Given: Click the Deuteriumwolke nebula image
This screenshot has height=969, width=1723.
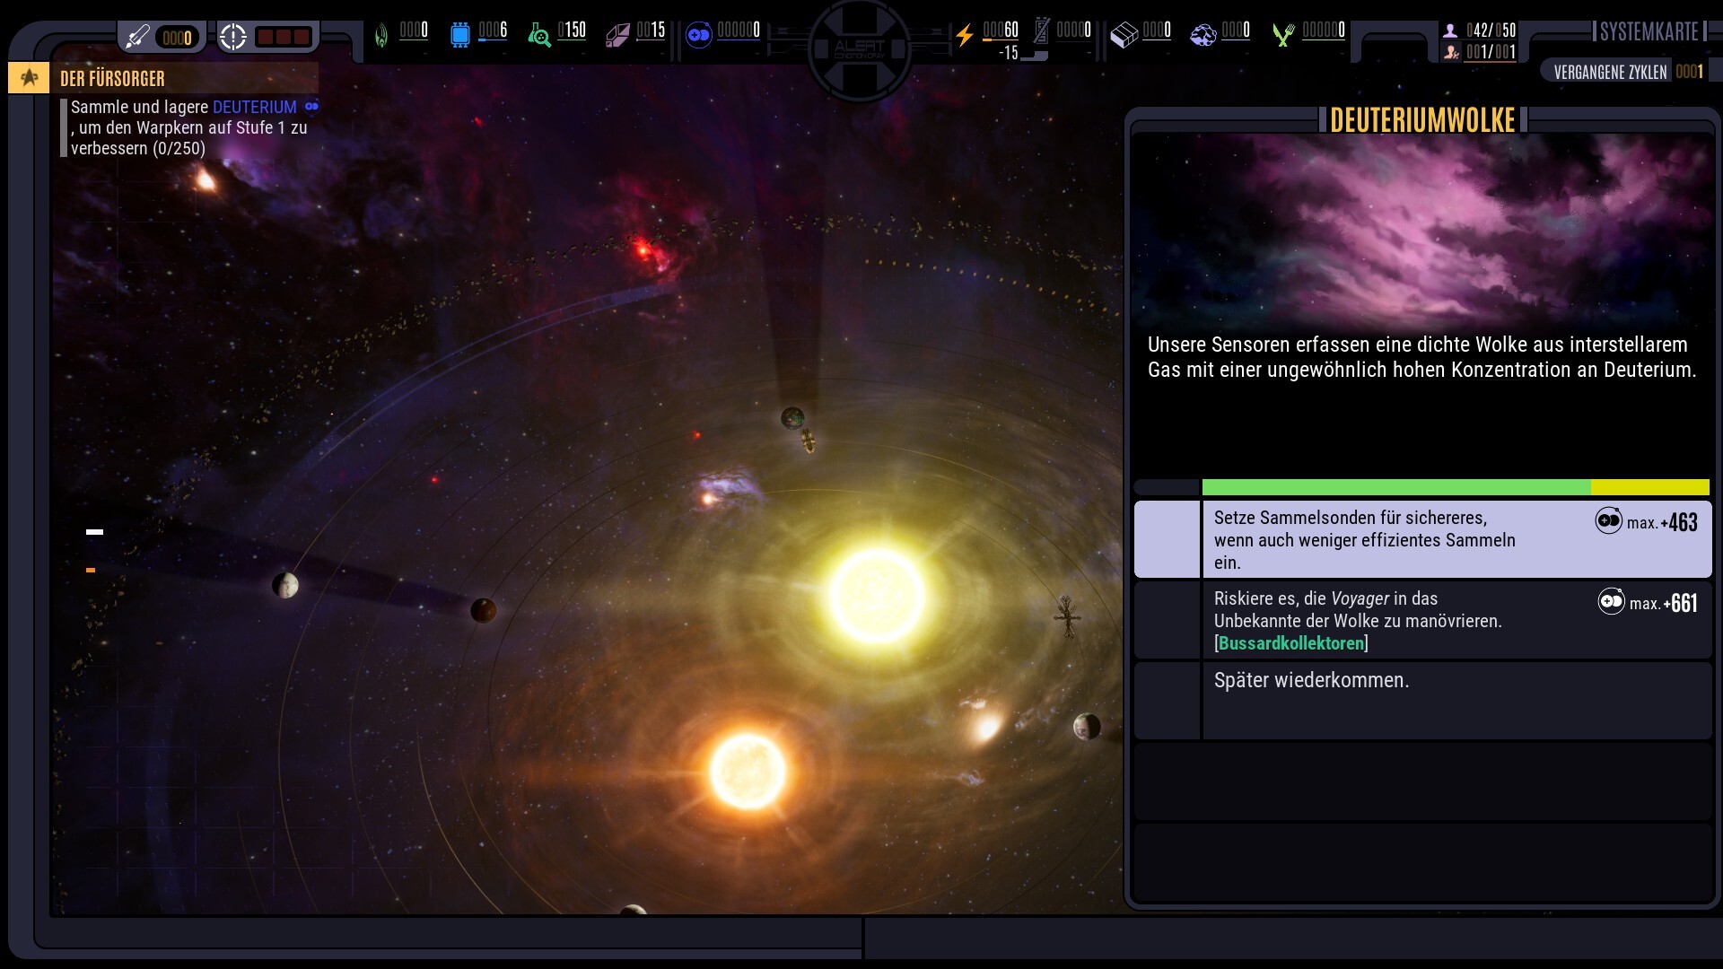Looking at the screenshot, I should click(1422, 230).
